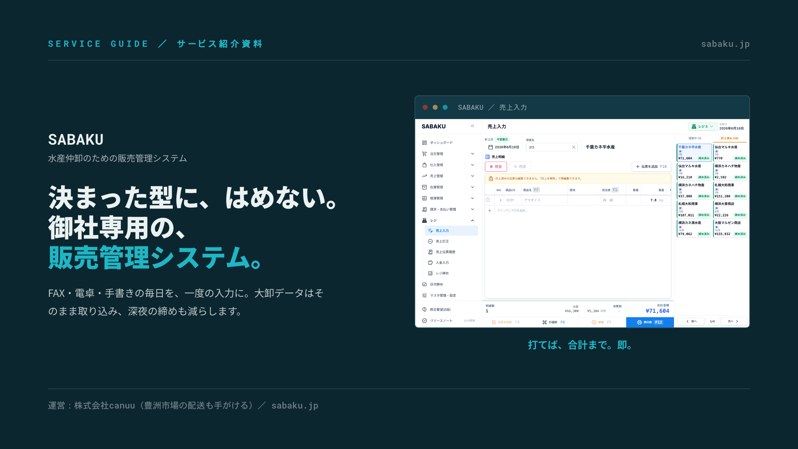Select the 売掛 payment option
Viewport: 798px width, 449px height.
[520, 167]
